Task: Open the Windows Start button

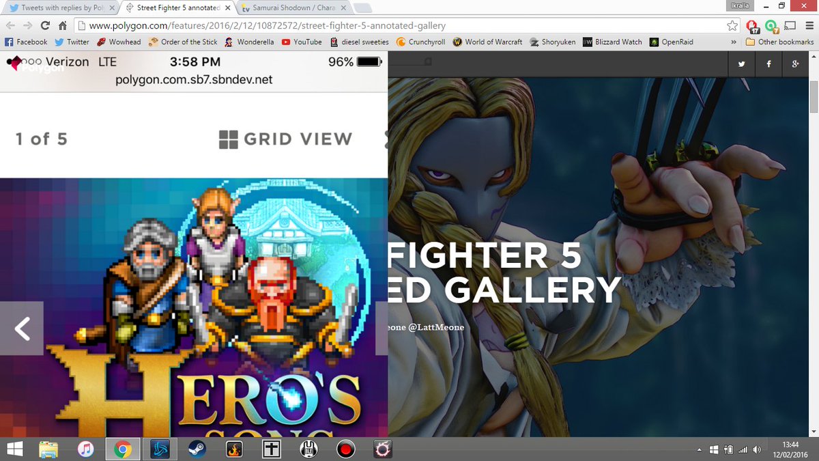Action: 14,449
